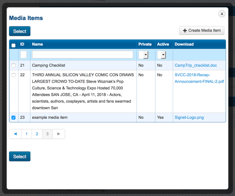Click Create Media Item button

click(202, 31)
